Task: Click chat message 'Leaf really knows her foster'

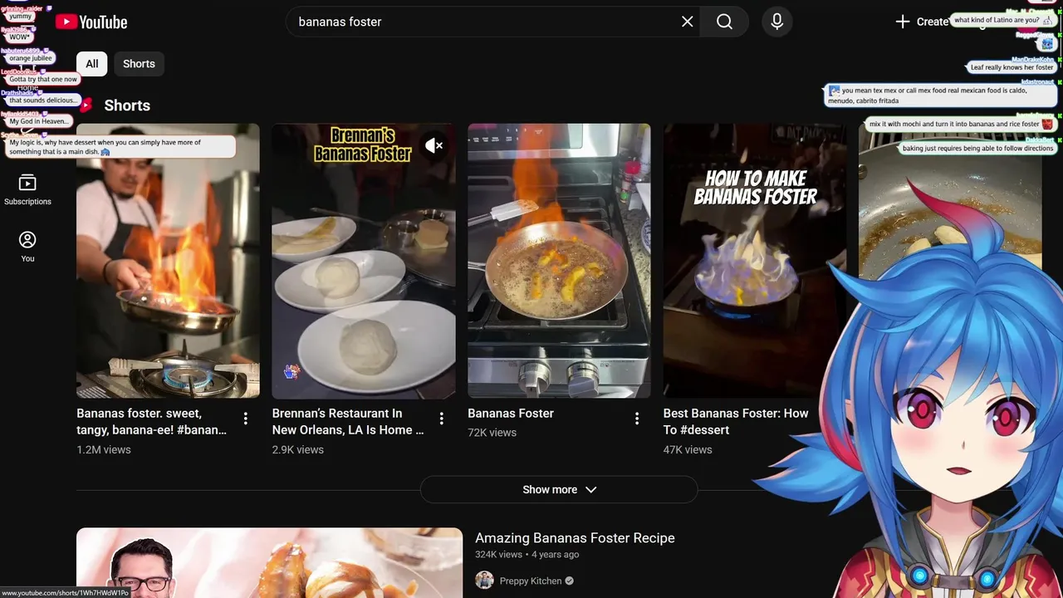Action: coord(1012,67)
